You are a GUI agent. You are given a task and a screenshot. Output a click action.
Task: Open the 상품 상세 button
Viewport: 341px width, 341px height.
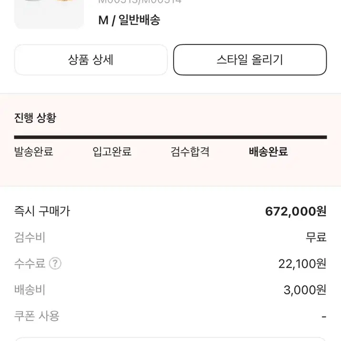[91, 60]
